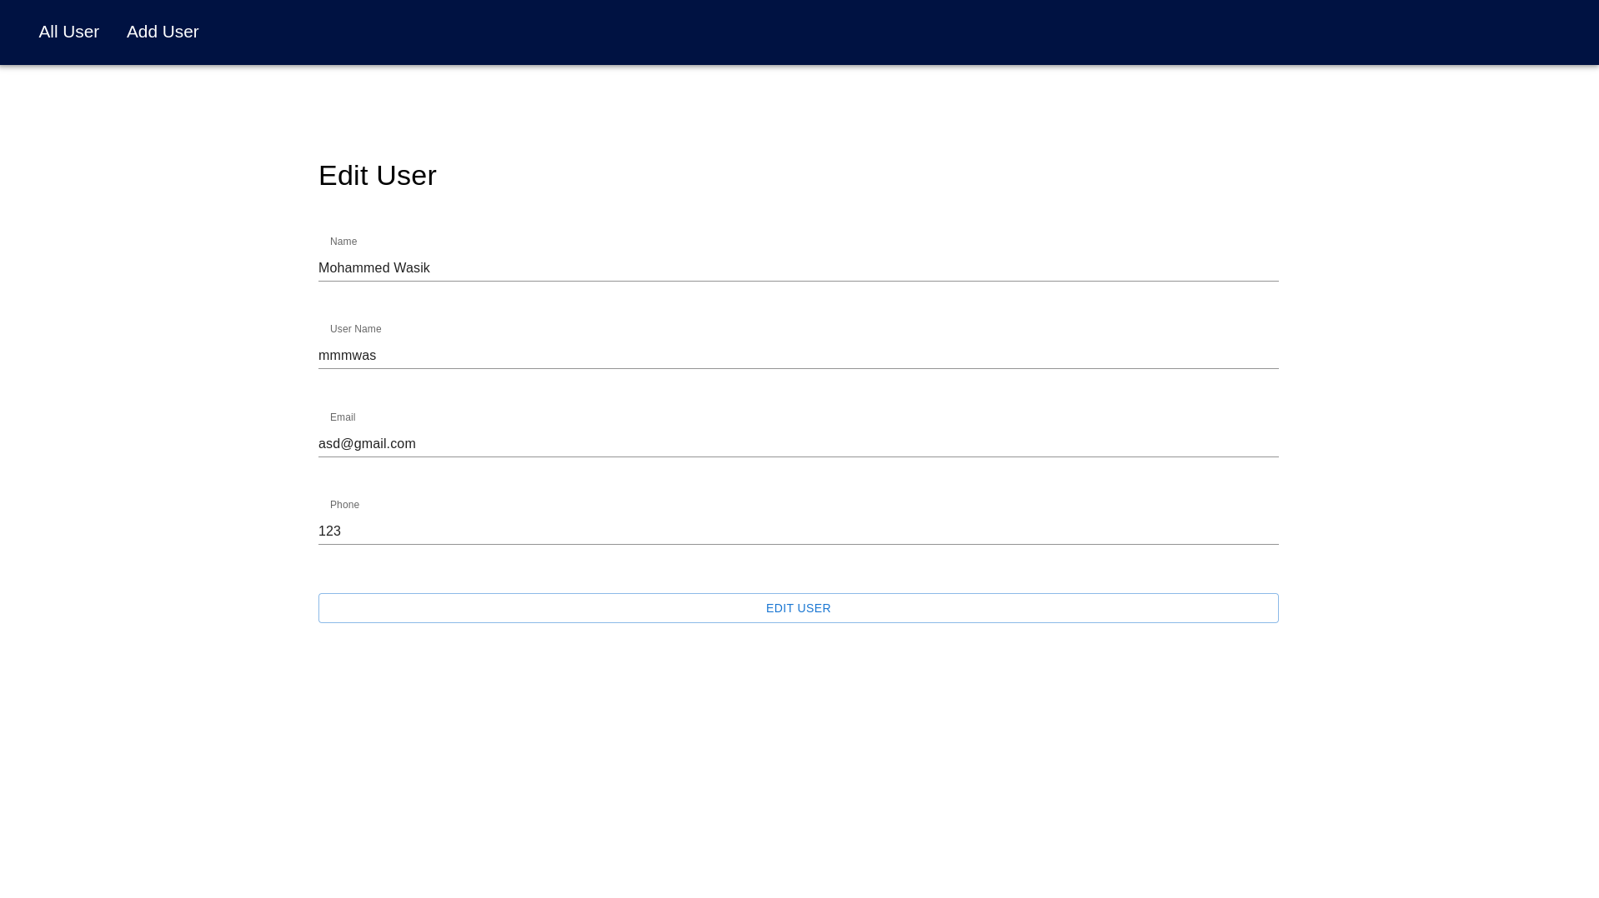The image size is (1599, 898).
Task: Click the "asd@gmail.com" email text
Action: [367, 444]
